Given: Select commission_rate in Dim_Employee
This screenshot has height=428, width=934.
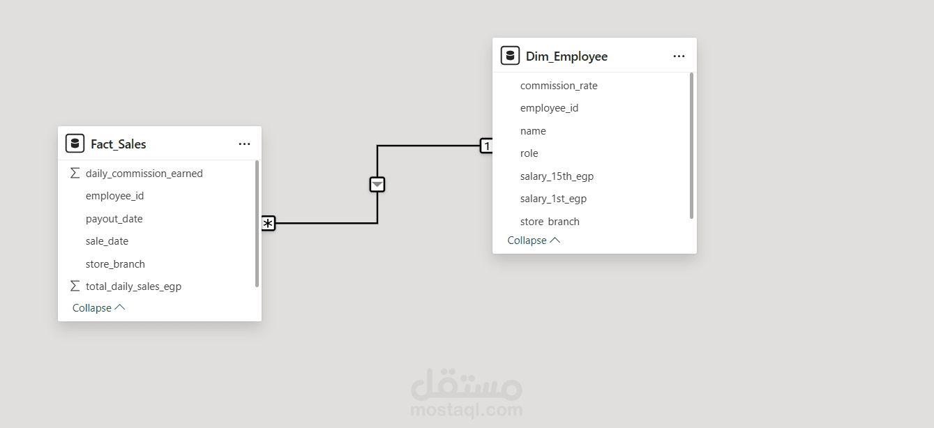Looking at the screenshot, I should click(559, 85).
